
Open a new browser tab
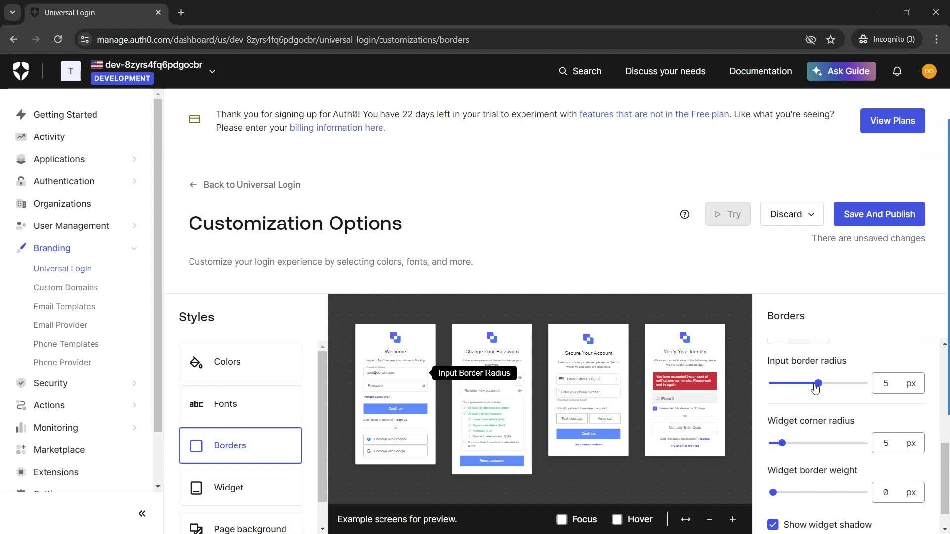click(x=181, y=12)
